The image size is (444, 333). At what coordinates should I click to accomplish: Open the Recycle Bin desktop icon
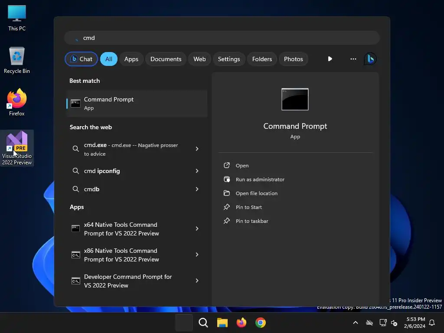pyautogui.click(x=17, y=60)
